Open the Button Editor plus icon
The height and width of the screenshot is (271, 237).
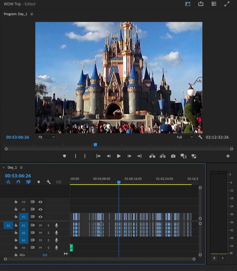tap(228, 156)
